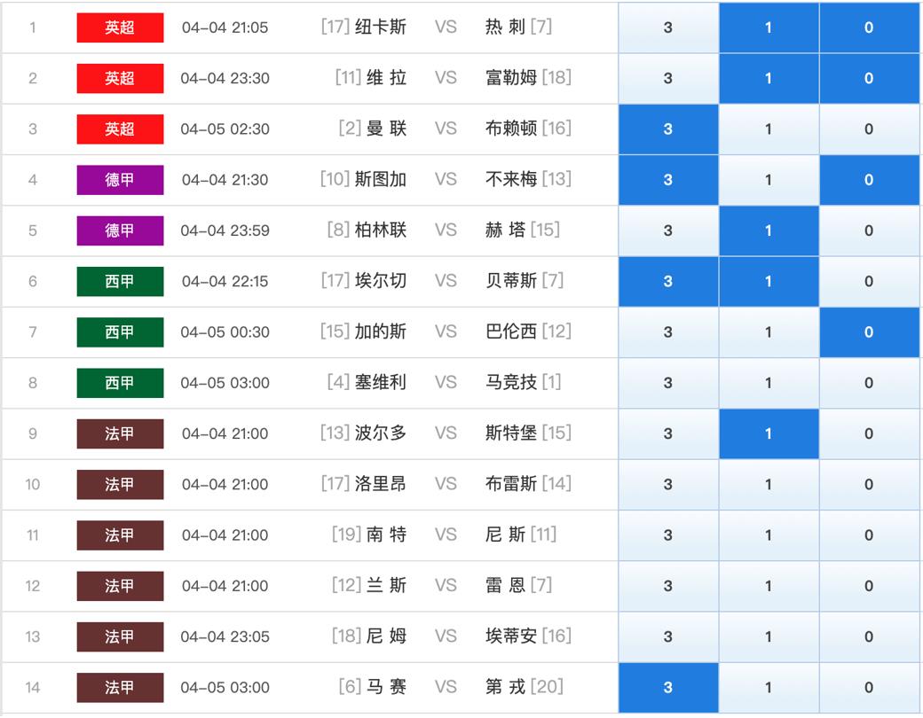923x718 pixels.
Task: Toggle 1 for 柏林联 vs 赫塔
Action: 769,230
